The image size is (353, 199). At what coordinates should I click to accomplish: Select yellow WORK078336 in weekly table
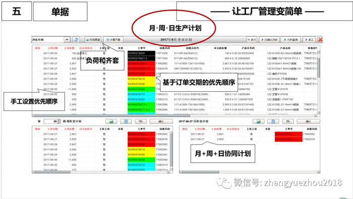[141, 155]
